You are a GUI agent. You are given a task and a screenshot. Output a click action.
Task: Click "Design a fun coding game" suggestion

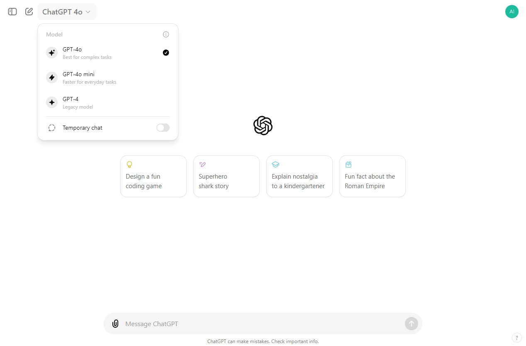[x=153, y=176]
